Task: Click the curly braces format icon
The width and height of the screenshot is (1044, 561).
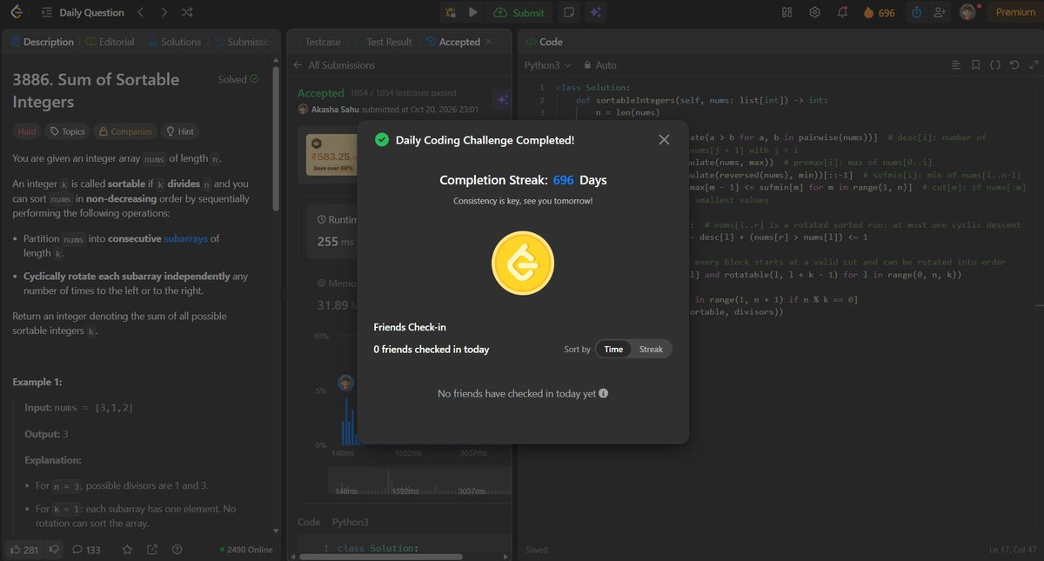Action: [995, 65]
